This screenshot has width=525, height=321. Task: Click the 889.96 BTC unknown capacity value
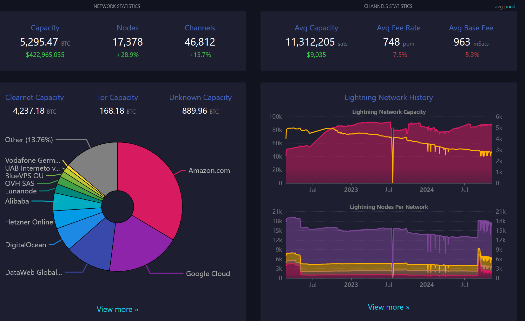pyautogui.click(x=200, y=111)
